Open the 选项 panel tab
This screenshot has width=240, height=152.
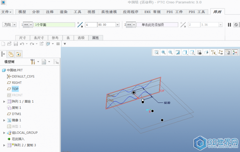pyautogui.click(x=81, y=38)
